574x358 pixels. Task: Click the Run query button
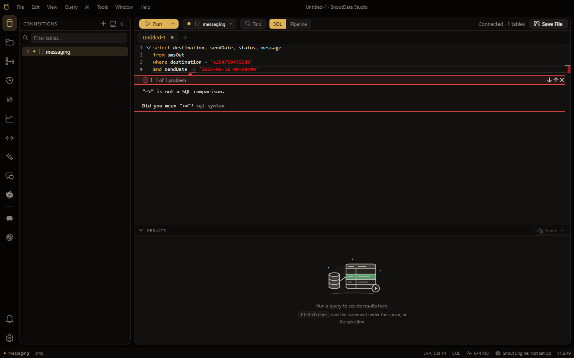pyautogui.click(x=153, y=24)
